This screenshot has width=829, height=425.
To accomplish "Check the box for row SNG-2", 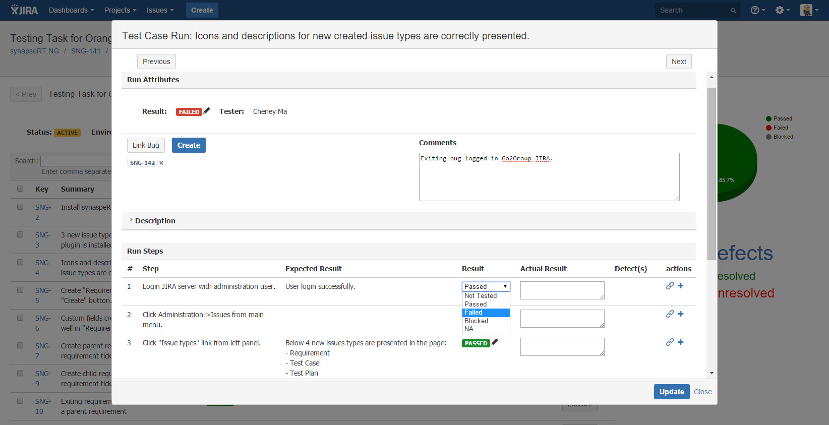I will [x=20, y=207].
